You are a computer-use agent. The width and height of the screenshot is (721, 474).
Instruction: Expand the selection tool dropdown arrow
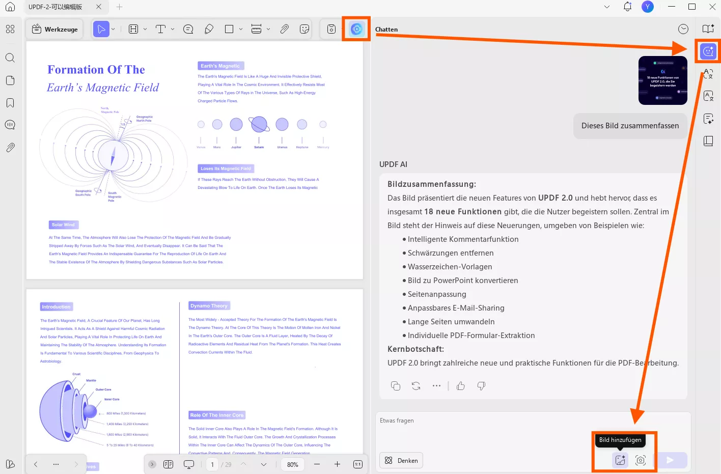click(113, 29)
